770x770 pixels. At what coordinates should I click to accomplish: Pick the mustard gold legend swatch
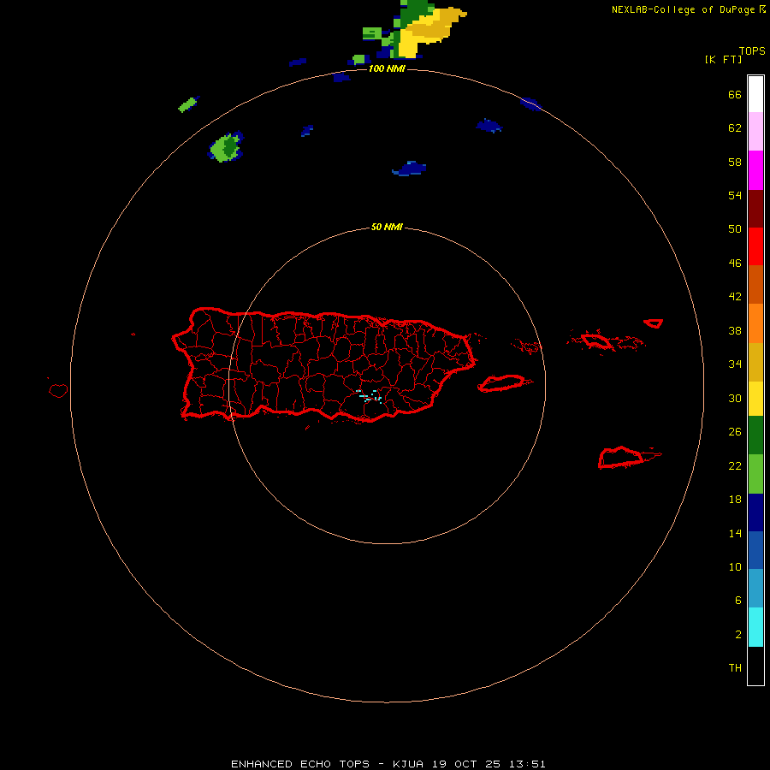point(755,363)
